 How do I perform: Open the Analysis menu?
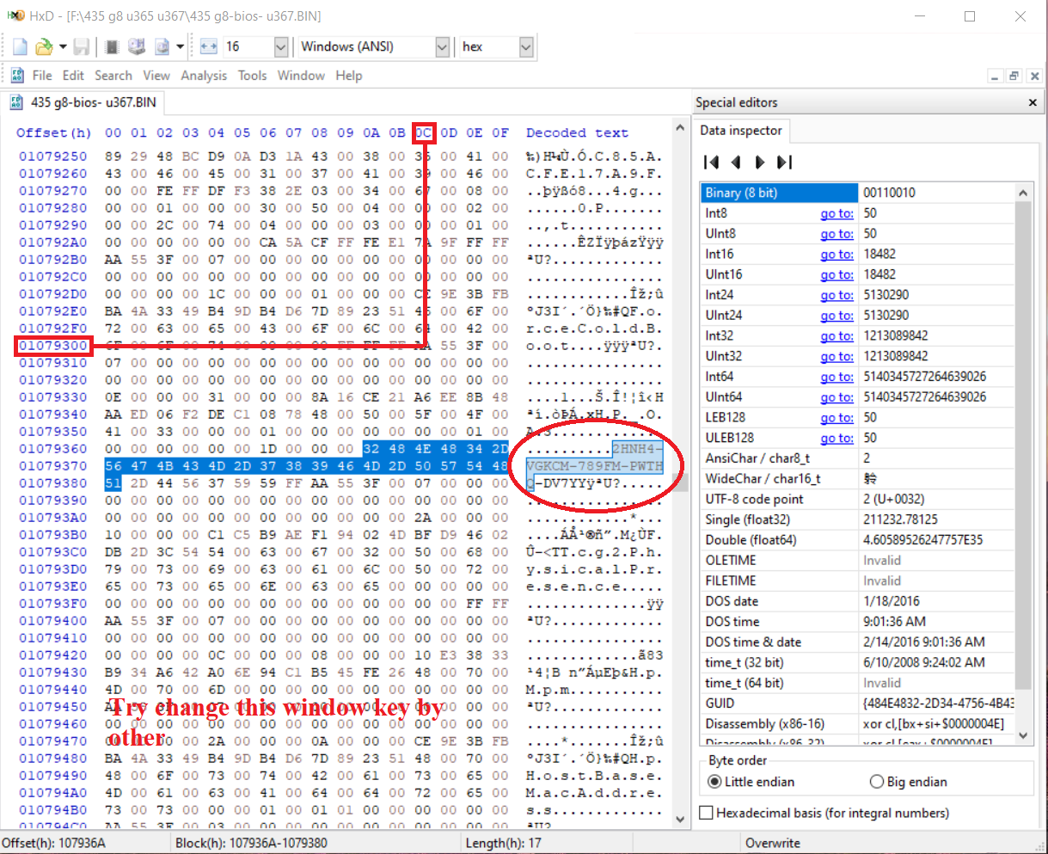pos(204,76)
